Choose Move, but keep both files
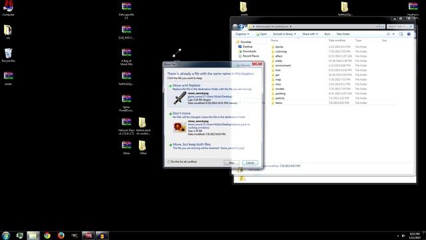 coord(213,146)
